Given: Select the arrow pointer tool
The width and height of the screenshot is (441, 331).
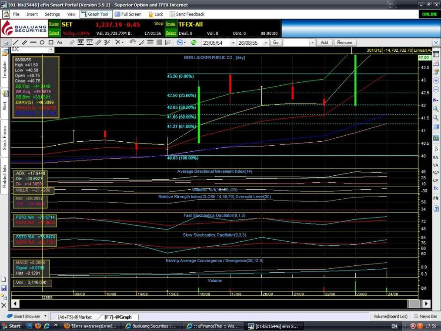Looking at the screenshot, I should pos(7,43).
